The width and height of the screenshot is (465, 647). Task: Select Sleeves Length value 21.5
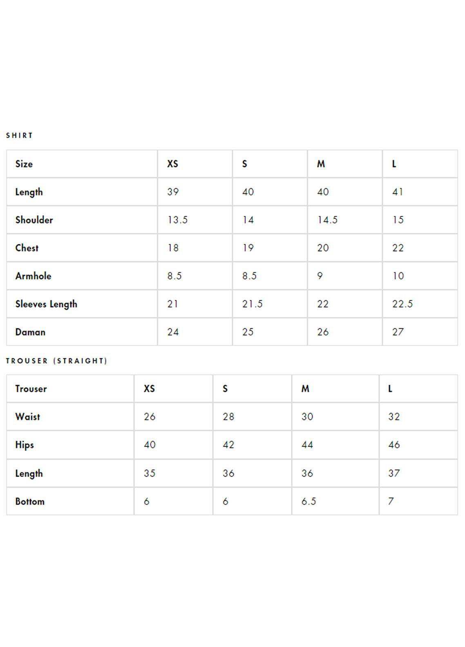point(252,304)
